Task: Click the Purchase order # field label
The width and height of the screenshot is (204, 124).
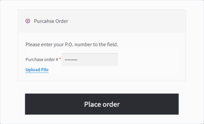Action: pos(42,60)
